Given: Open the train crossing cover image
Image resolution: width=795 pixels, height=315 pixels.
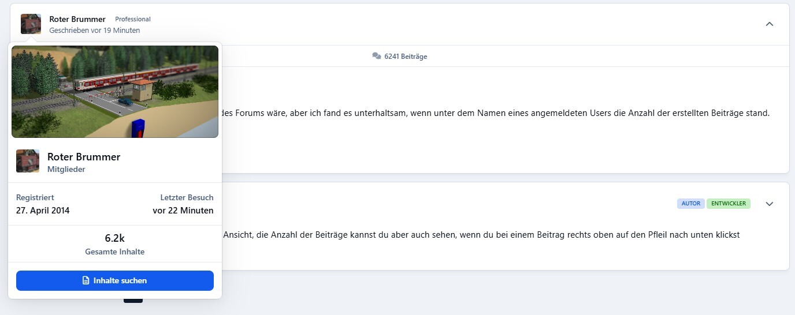Looking at the screenshot, I should (x=115, y=92).
